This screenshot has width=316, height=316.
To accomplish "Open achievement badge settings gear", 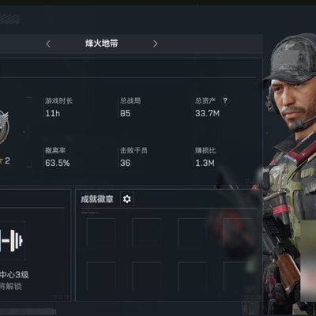I will tap(127, 199).
